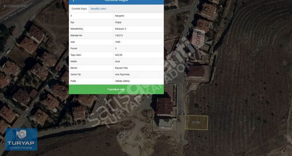Click the yellow outlined parcel 1045/3 on map
The image size is (292, 156).
point(196,122)
